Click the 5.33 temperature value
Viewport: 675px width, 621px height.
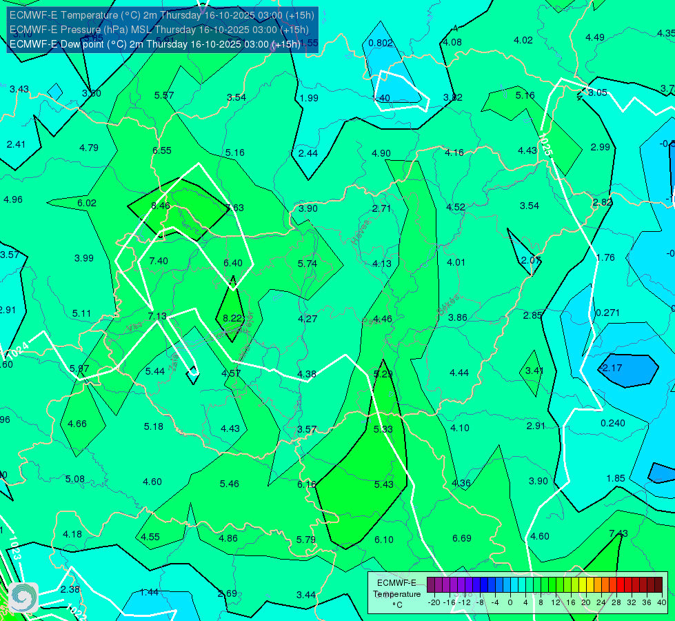[x=383, y=428]
